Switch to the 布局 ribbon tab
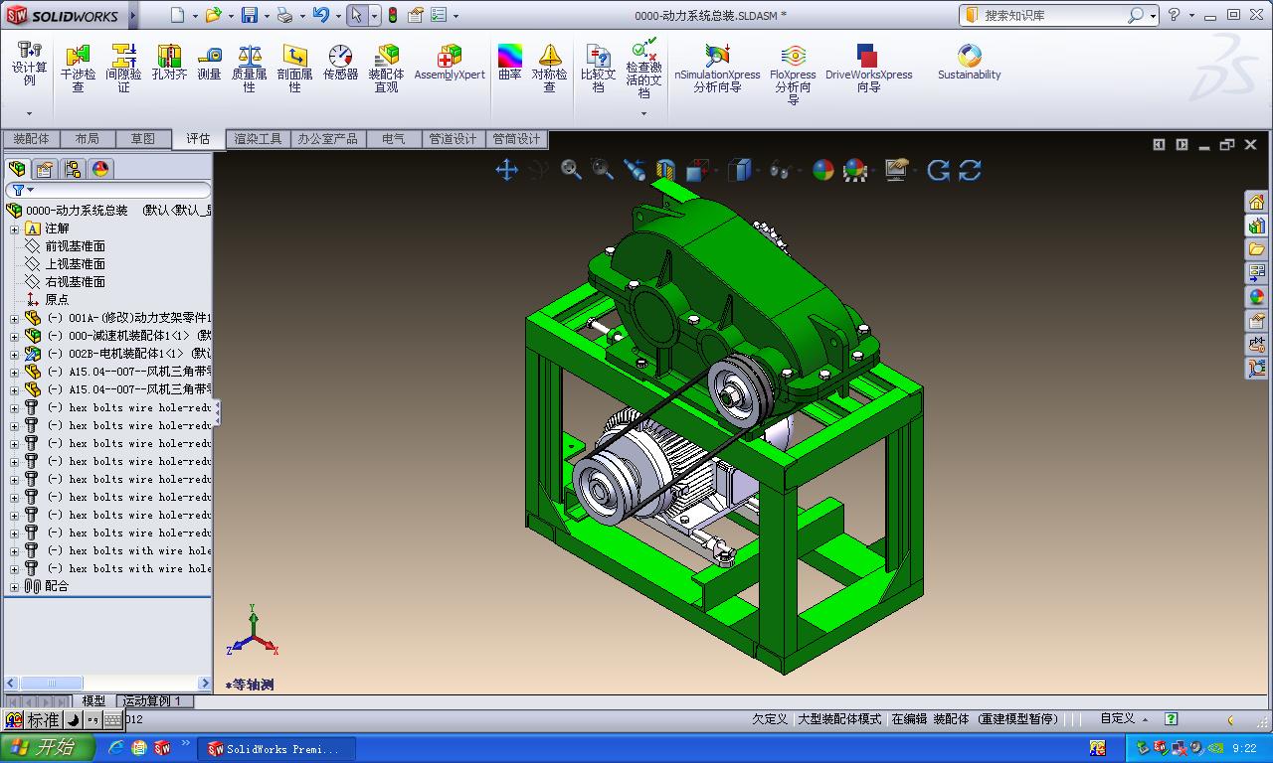This screenshot has width=1273, height=763. [x=88, y=139]
